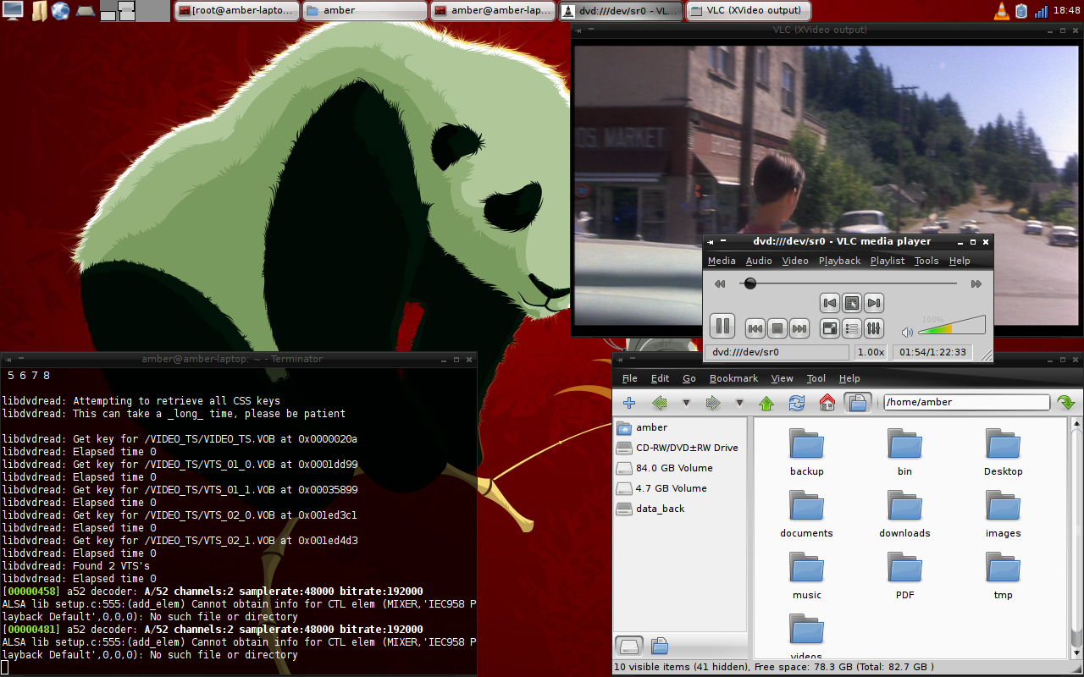Switch to [root@amber-lapto... taskbar window
This screenshot has height=677, width=1084.
[236, 11]
